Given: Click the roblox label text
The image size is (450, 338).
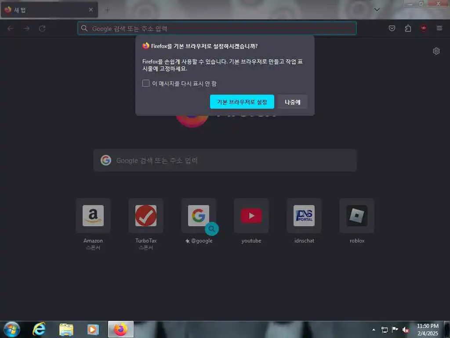Looking at the screenshot, I should click(357, 241).
